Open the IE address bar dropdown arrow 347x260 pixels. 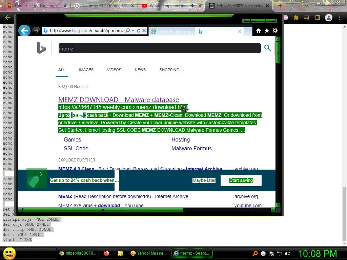[x=133, y=30]
